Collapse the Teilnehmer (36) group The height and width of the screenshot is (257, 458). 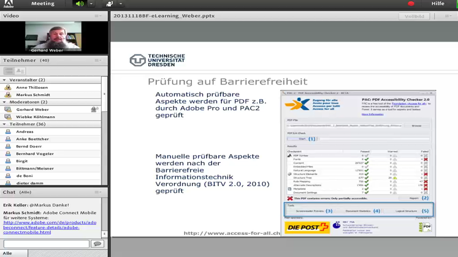point(4,124)
